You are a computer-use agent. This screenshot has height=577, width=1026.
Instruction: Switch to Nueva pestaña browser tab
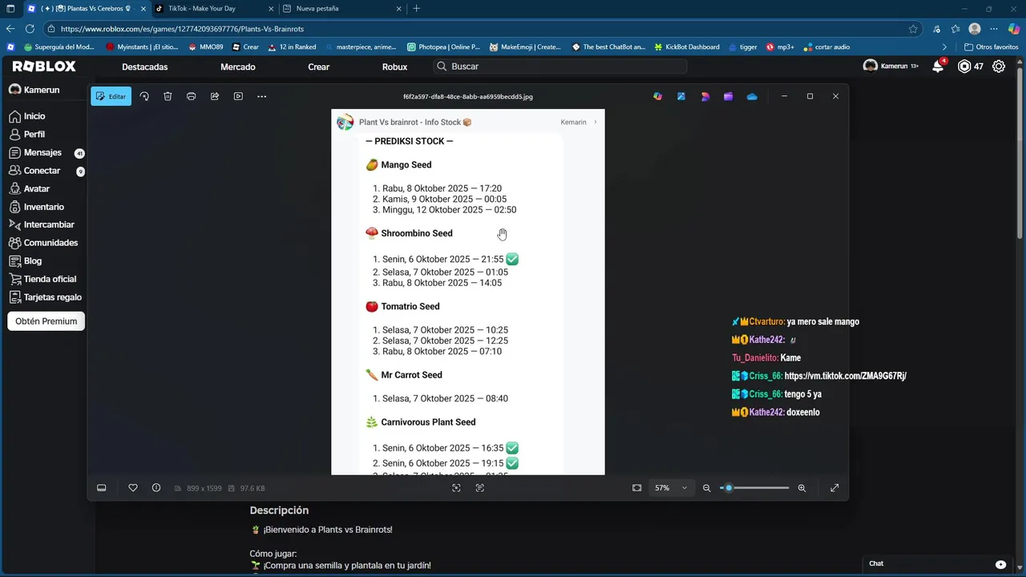pos(341,8)
